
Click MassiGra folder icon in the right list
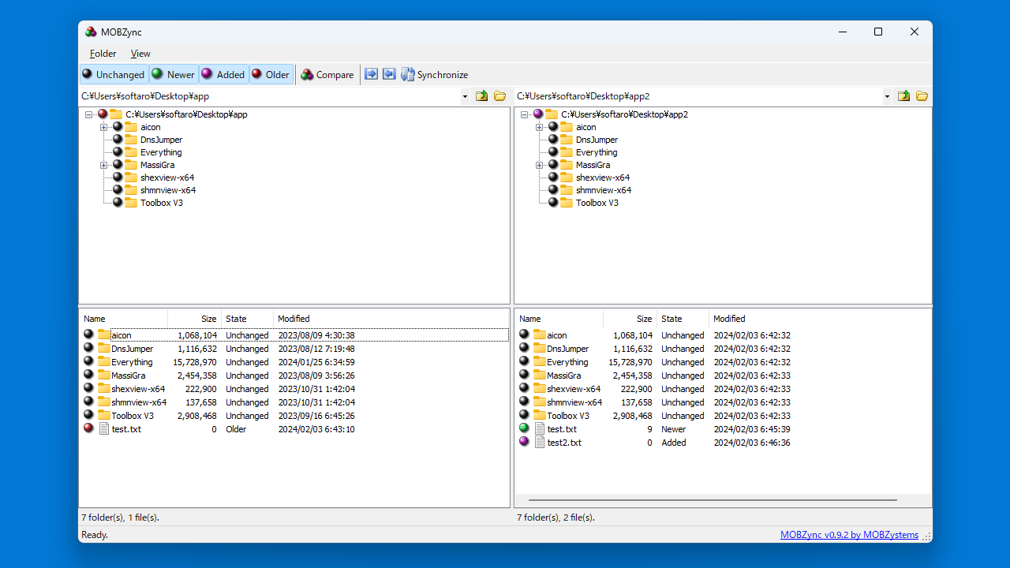[539, 375]
